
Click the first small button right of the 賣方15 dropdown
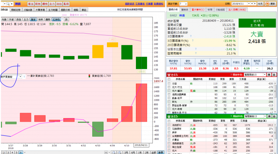pyautogui.click(x=269, y=117)
